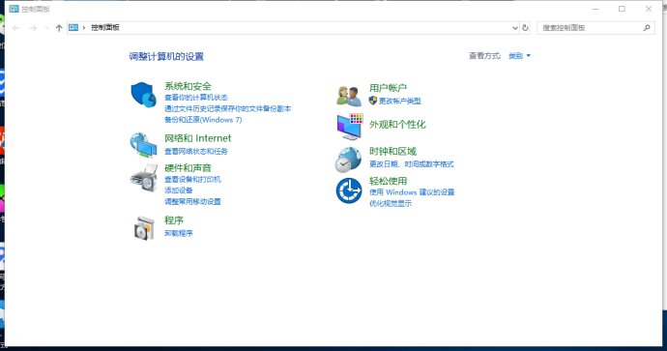The image size is (667, 351).
Task: Click the Back arrow navigation button
Action: coord(16,28)
